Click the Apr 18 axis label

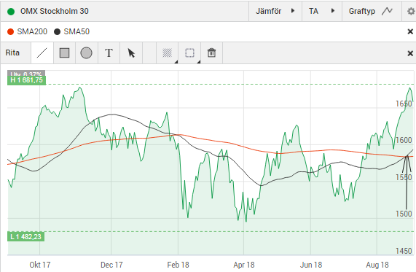coord(244,265)
